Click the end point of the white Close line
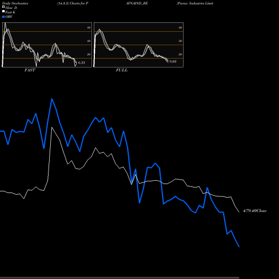Image resolution: width=279 pixels, height=279 pixels. 239,212
